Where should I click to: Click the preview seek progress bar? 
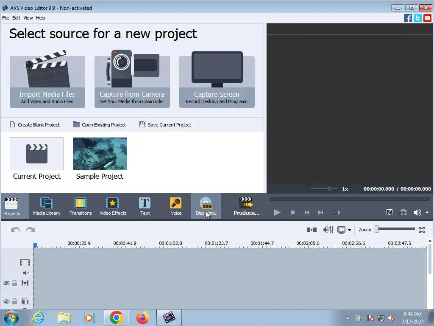pos(349,199)
